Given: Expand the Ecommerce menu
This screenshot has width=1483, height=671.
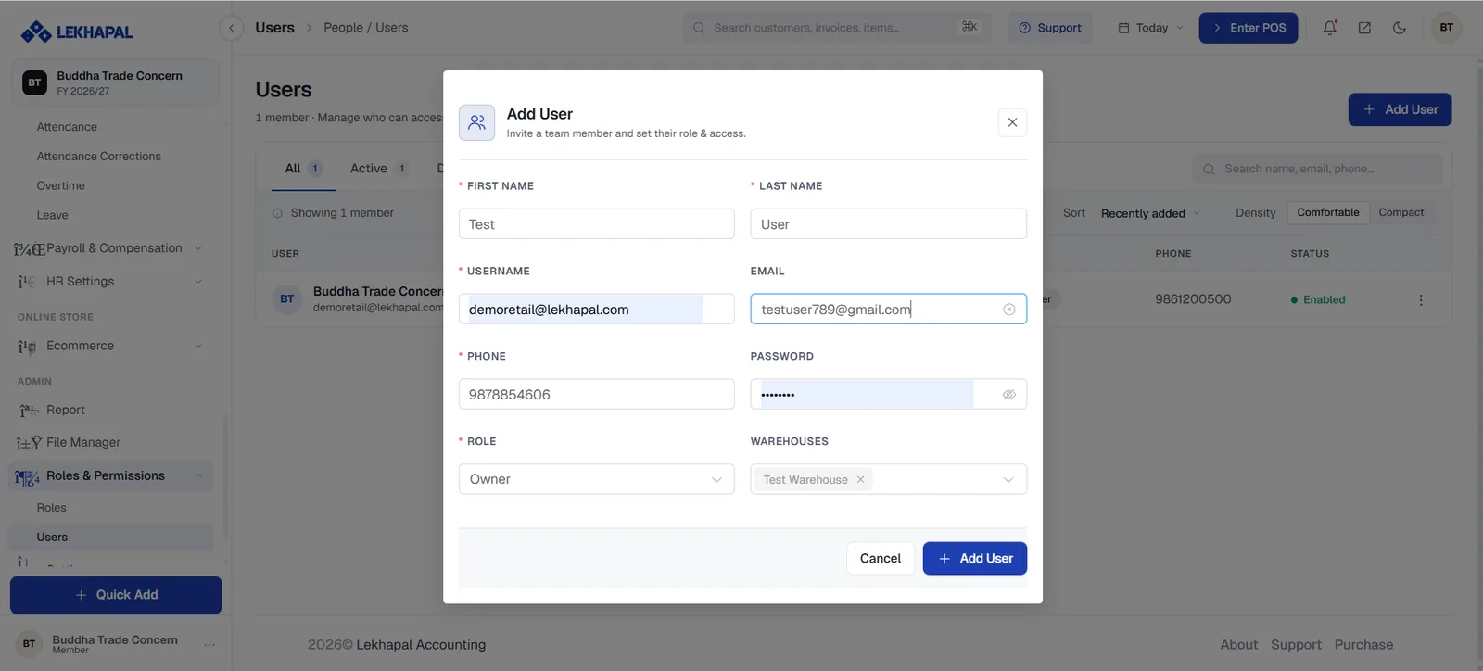Looking at the screenshot, I should (x=198, y=346).
